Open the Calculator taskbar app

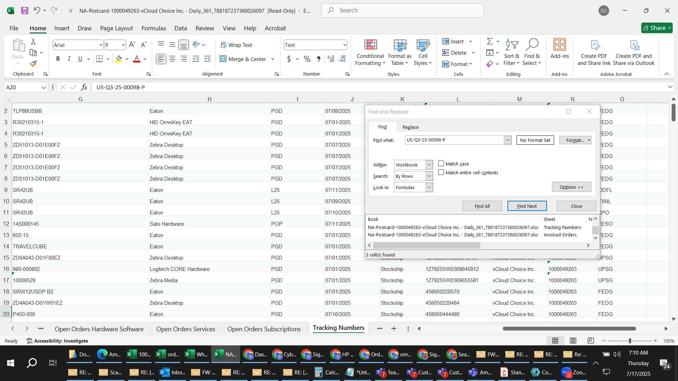[327, 372]
